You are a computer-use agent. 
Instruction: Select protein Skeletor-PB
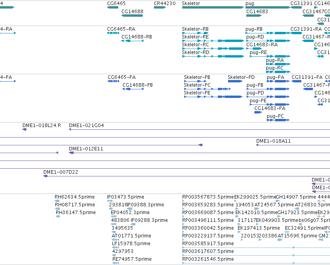tap(195, 81)
